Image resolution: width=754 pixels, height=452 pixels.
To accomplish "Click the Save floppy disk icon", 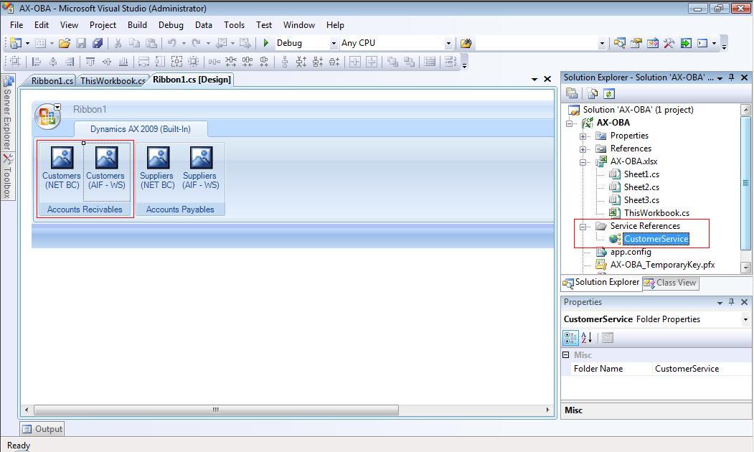I will click(x=81, y=43).
